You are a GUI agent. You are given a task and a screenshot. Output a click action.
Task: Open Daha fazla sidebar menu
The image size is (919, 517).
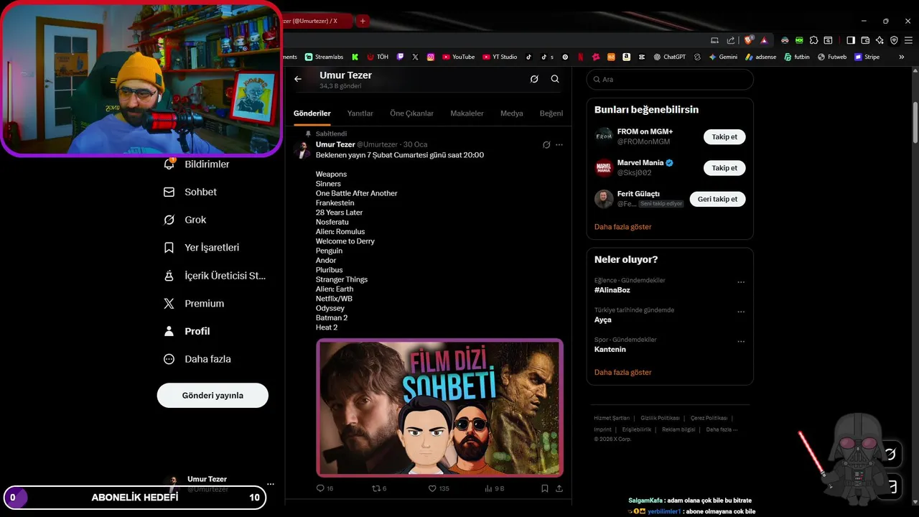pyautogui.click(x=197, y=359)
